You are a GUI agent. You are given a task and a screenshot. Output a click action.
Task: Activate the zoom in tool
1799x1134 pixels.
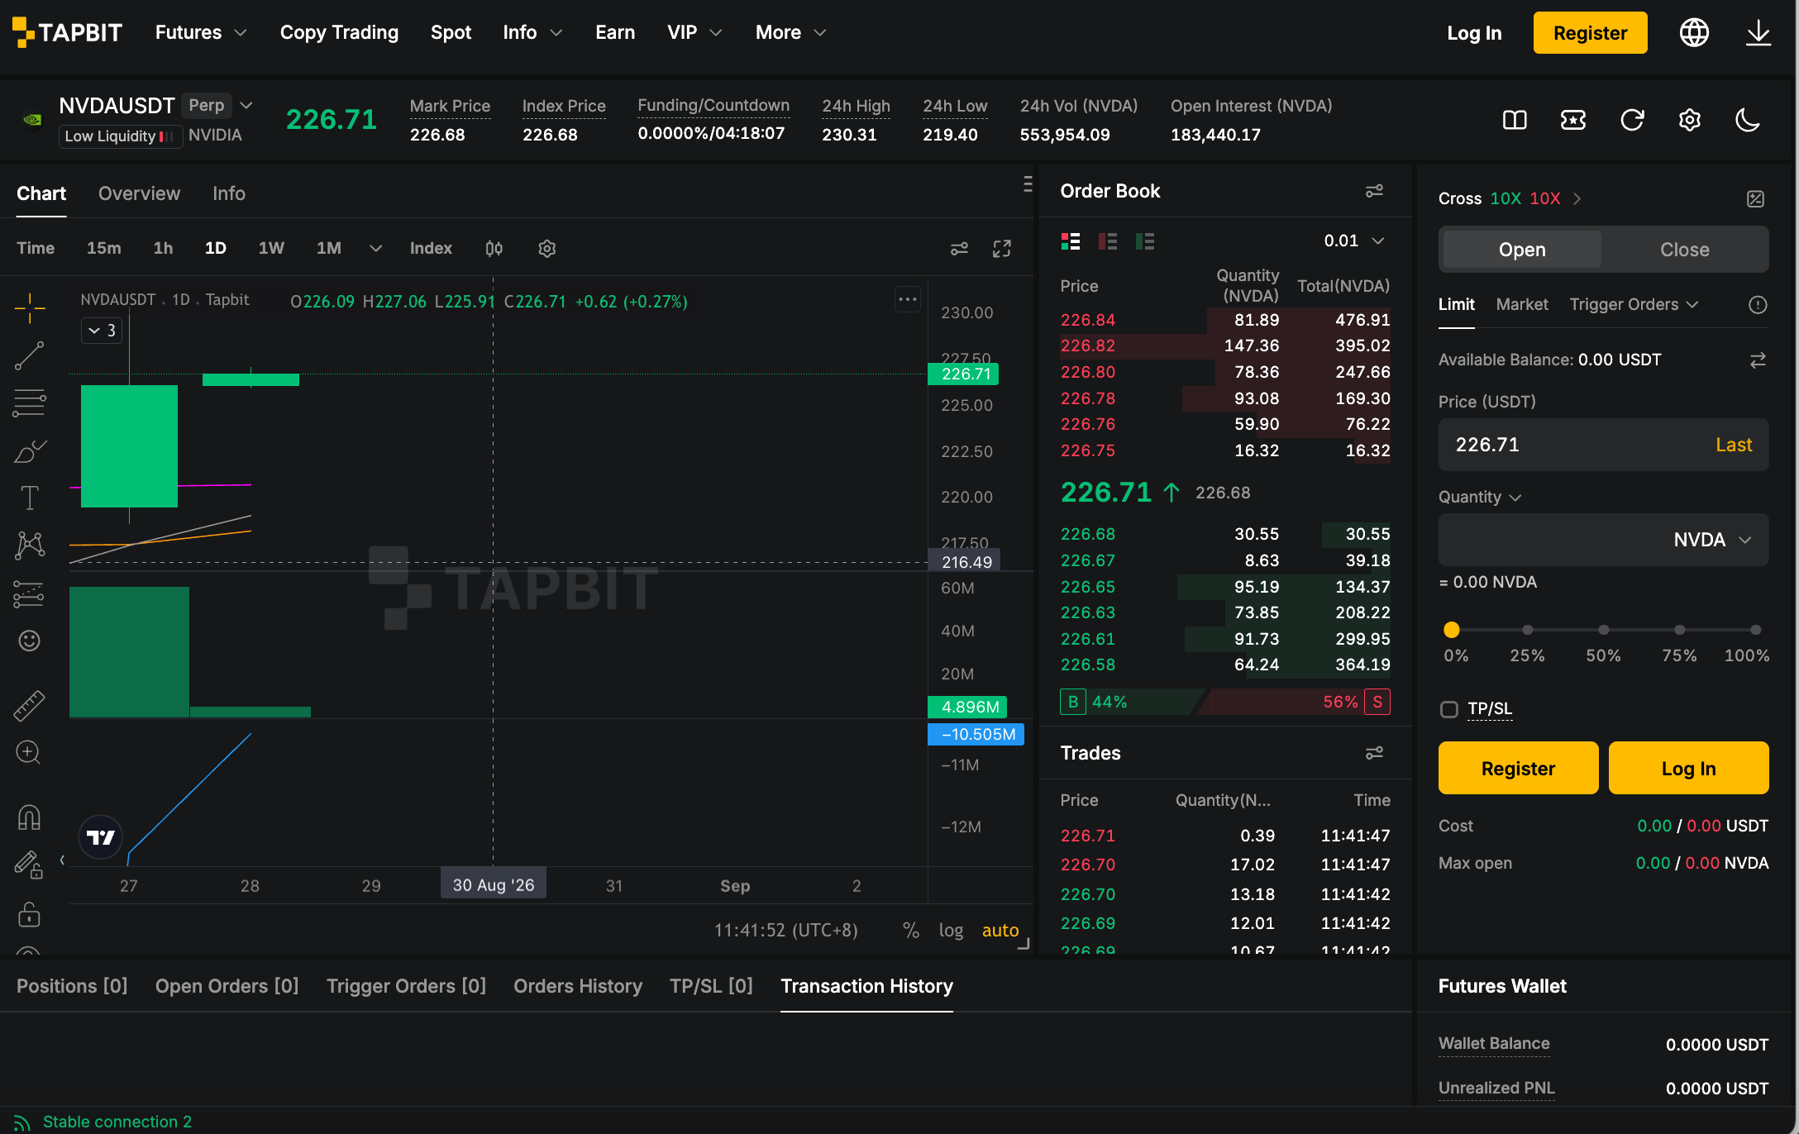(29, 752)
